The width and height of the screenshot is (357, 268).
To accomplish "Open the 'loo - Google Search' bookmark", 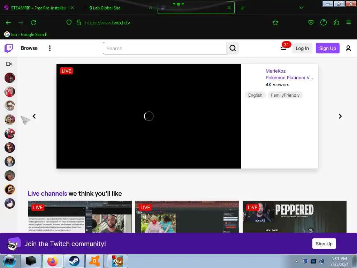I will (26, 35).
